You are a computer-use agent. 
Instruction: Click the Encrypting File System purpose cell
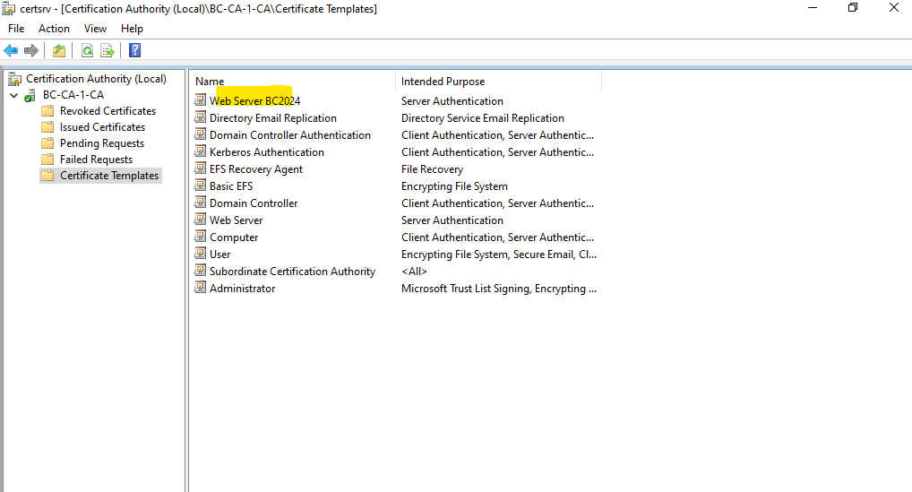(454, 186)
